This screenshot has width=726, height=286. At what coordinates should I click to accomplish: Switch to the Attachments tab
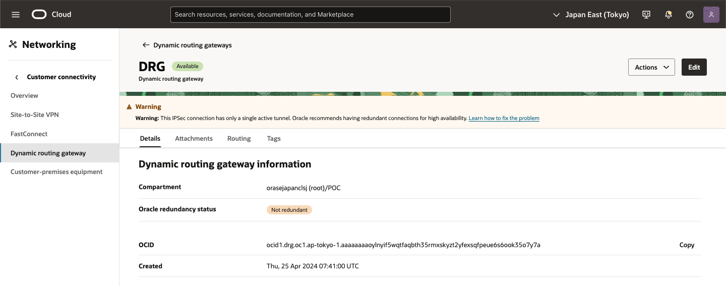[194, 138]
